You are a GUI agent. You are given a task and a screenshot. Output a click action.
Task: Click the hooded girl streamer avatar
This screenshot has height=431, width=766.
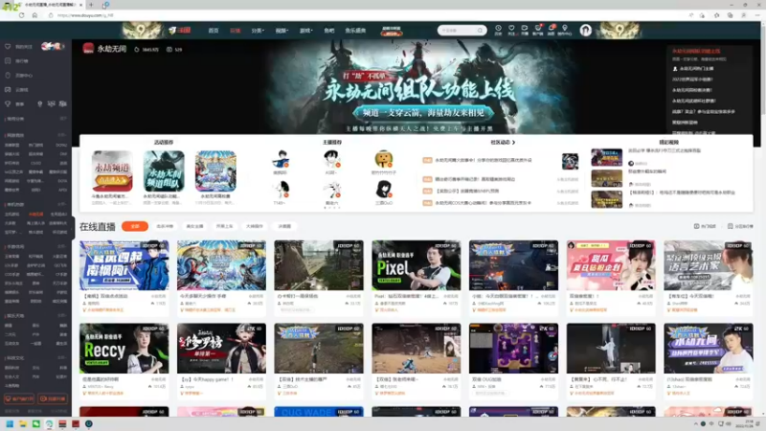pyautogui.click(x=384, y=190)
